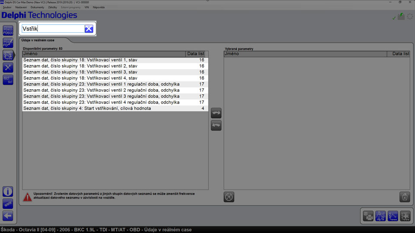Open the plus-grid view icon at bottom right
Screen dimensions: 415x233
click(405, 216)
